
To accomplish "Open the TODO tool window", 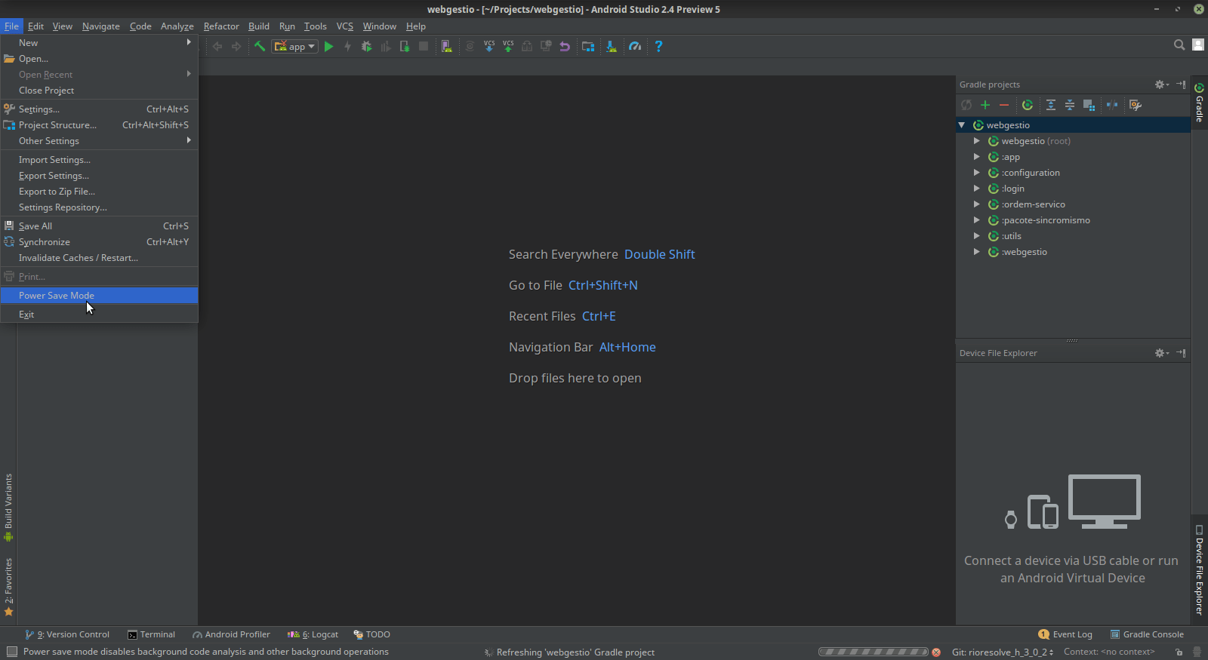I will pyautogui.click(x=372, y=635).
